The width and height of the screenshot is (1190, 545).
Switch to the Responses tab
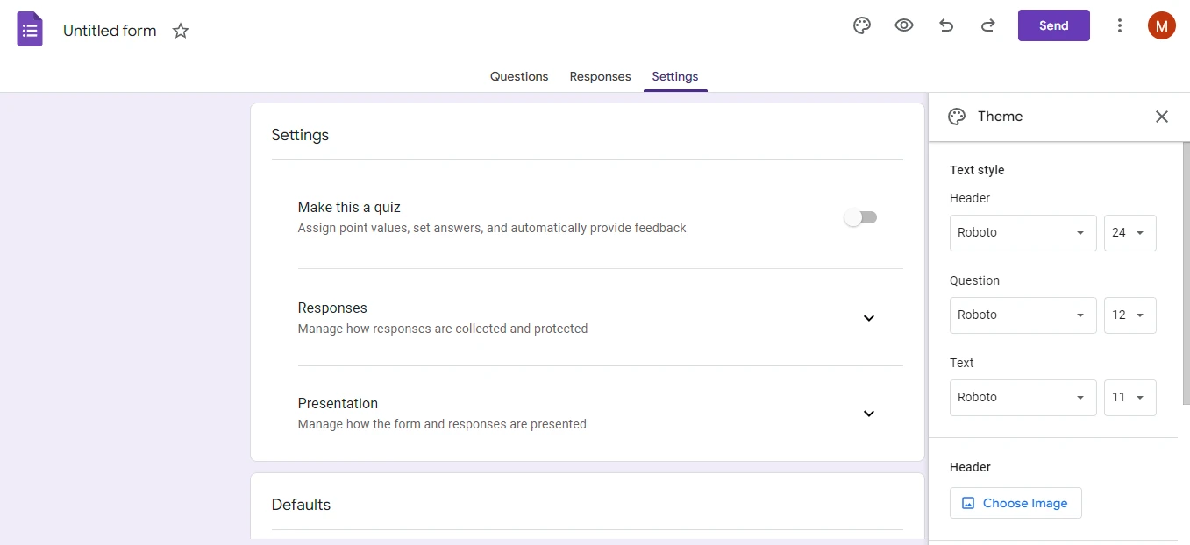(600, 76)
